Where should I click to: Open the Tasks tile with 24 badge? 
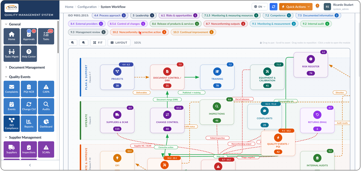(46, 36)
